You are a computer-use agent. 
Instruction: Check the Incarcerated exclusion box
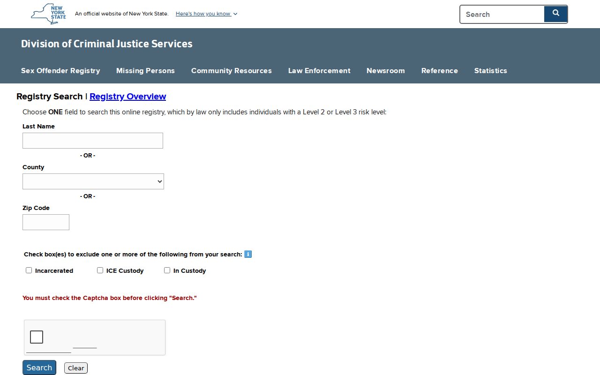point(29,270)
